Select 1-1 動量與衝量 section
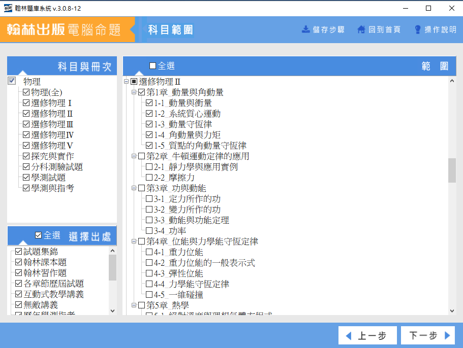Screen dimensions: 463x348 coord(183,103)
